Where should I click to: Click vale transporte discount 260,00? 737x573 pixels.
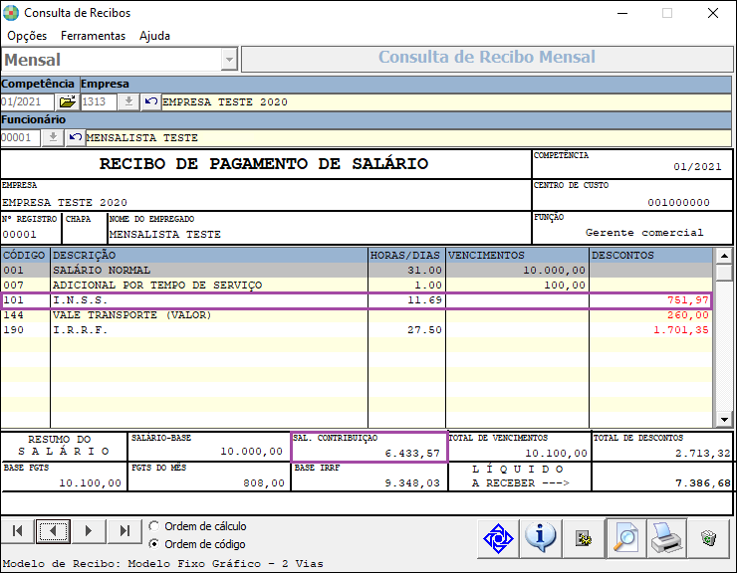coord(687,315)
